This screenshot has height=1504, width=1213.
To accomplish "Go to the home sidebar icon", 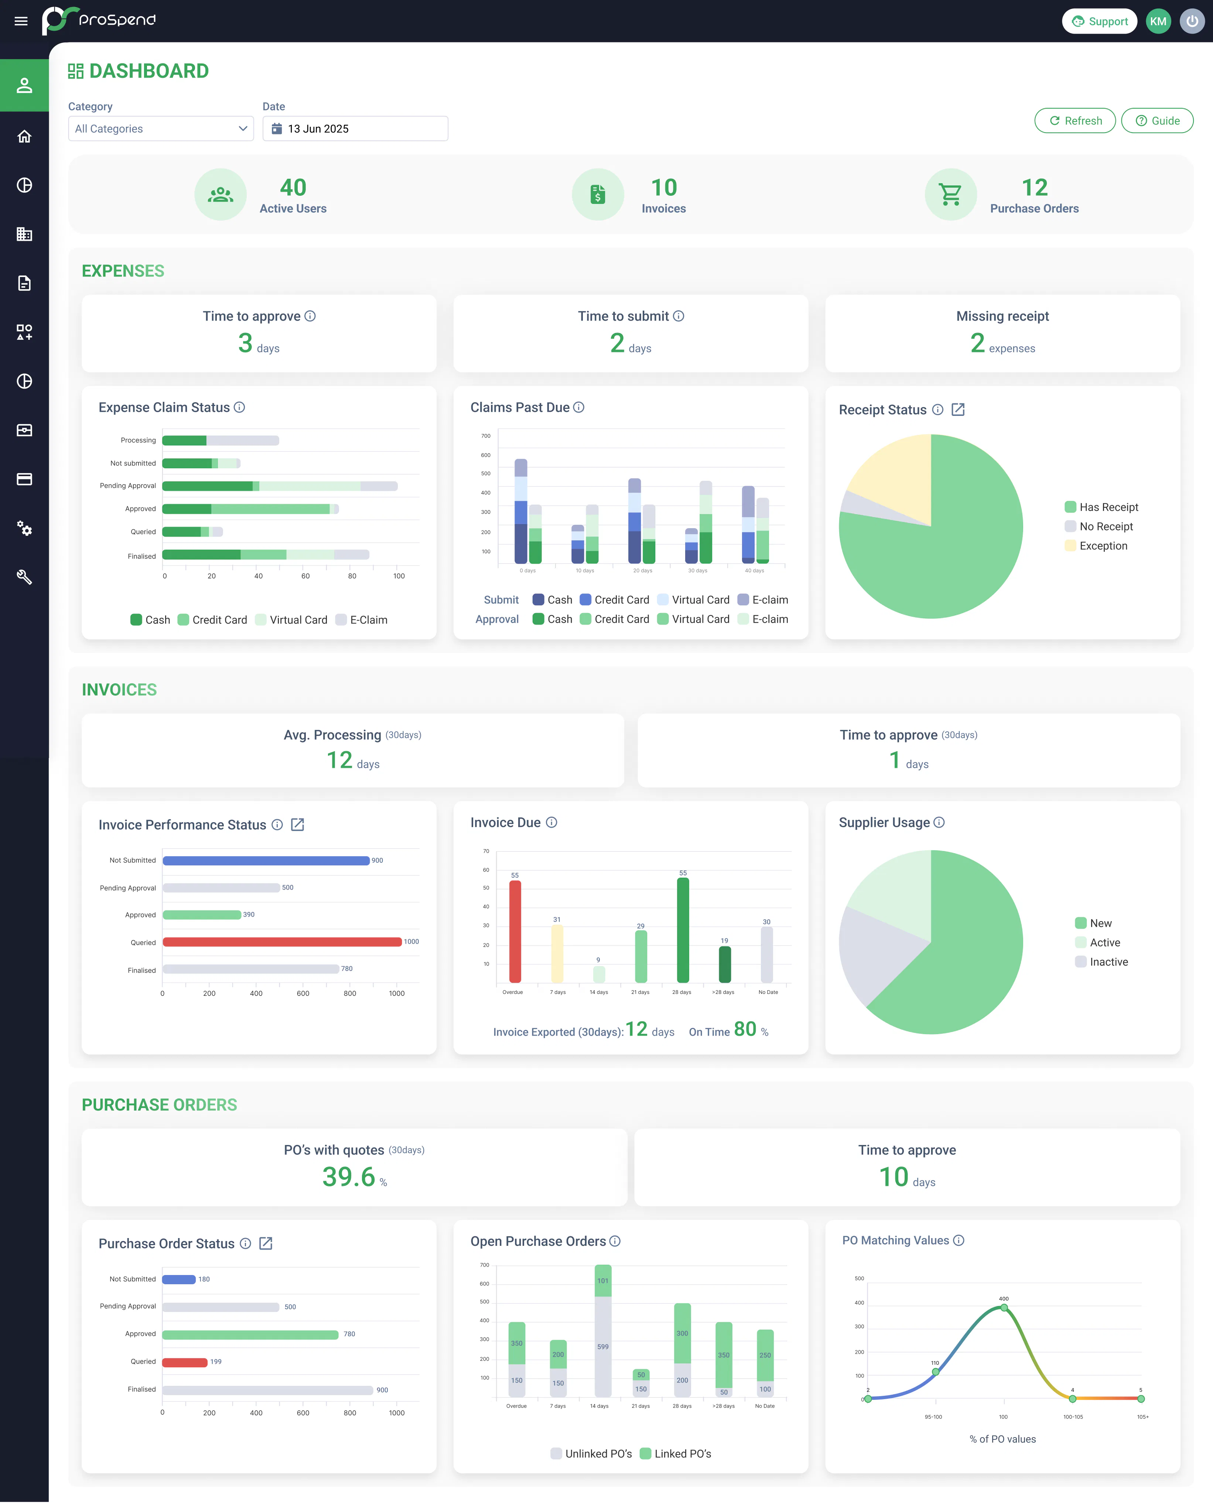I will (24, 136).
